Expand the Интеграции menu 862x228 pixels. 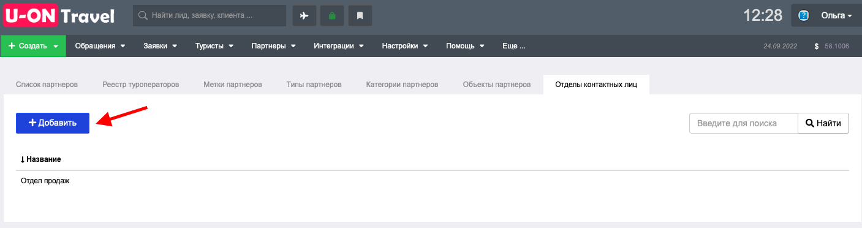point(338,46)
